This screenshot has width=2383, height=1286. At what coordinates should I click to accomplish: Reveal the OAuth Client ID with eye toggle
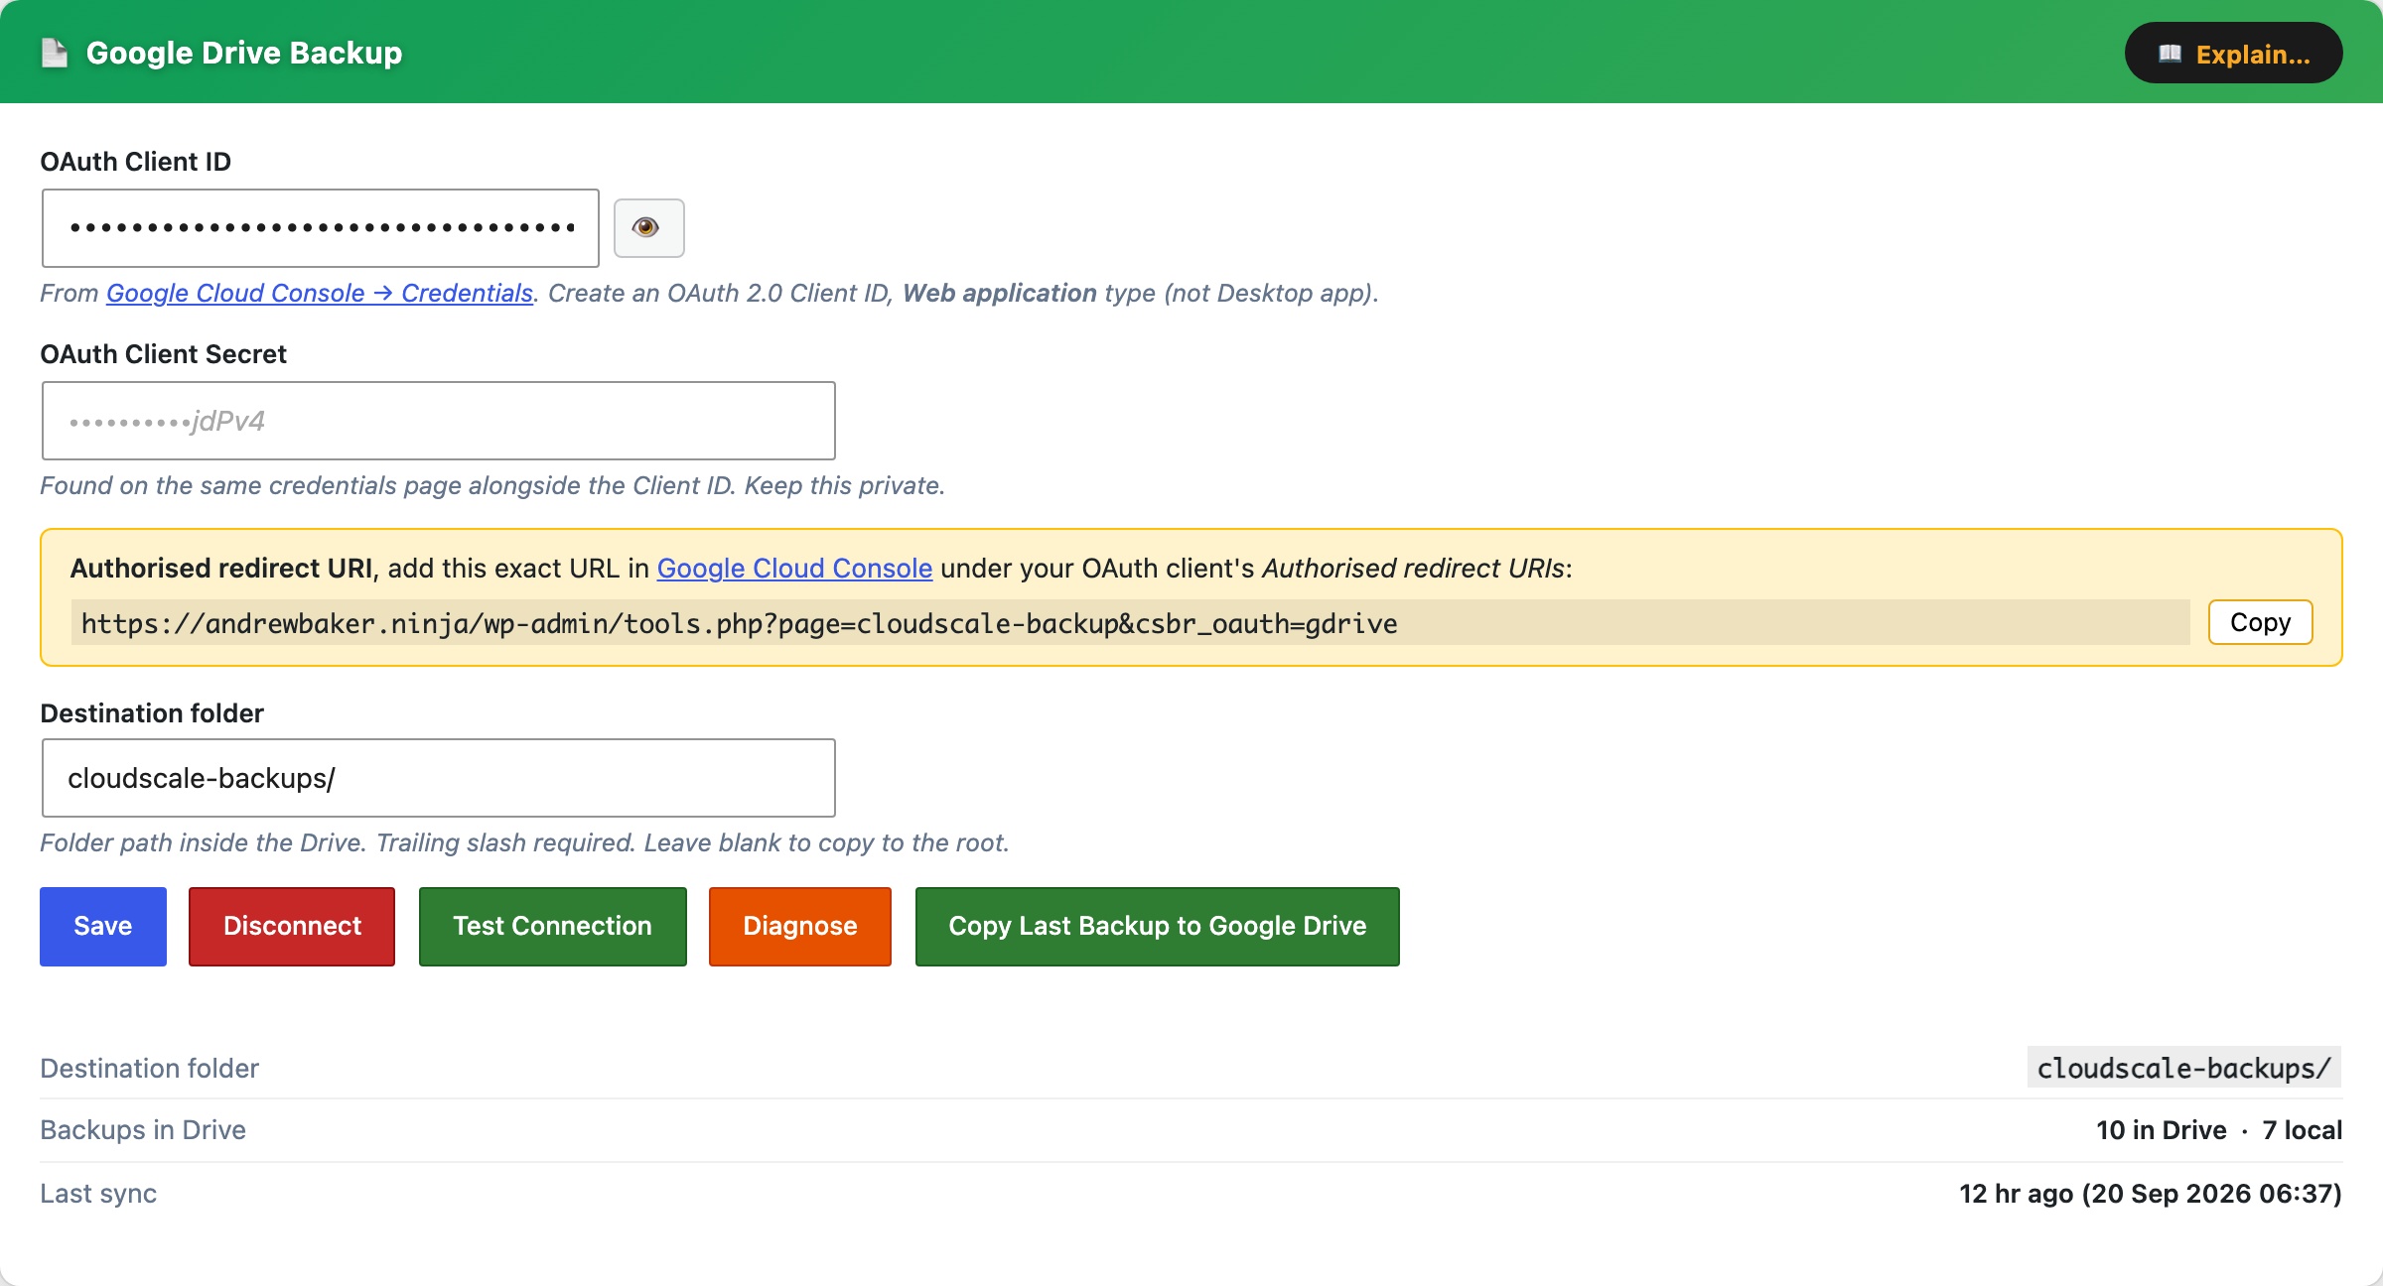(648, 228)
